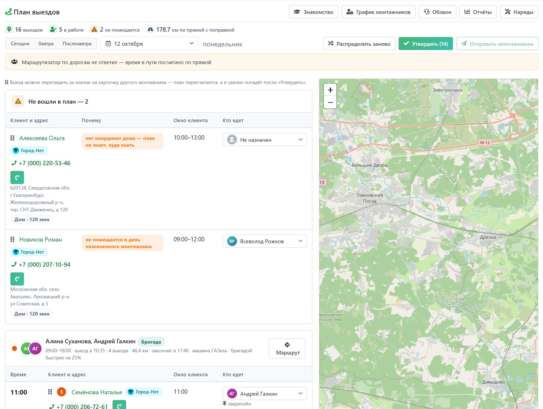The image size is (543, 409).
Task: Open the Обзвон section
Action: tap(438, 12)
